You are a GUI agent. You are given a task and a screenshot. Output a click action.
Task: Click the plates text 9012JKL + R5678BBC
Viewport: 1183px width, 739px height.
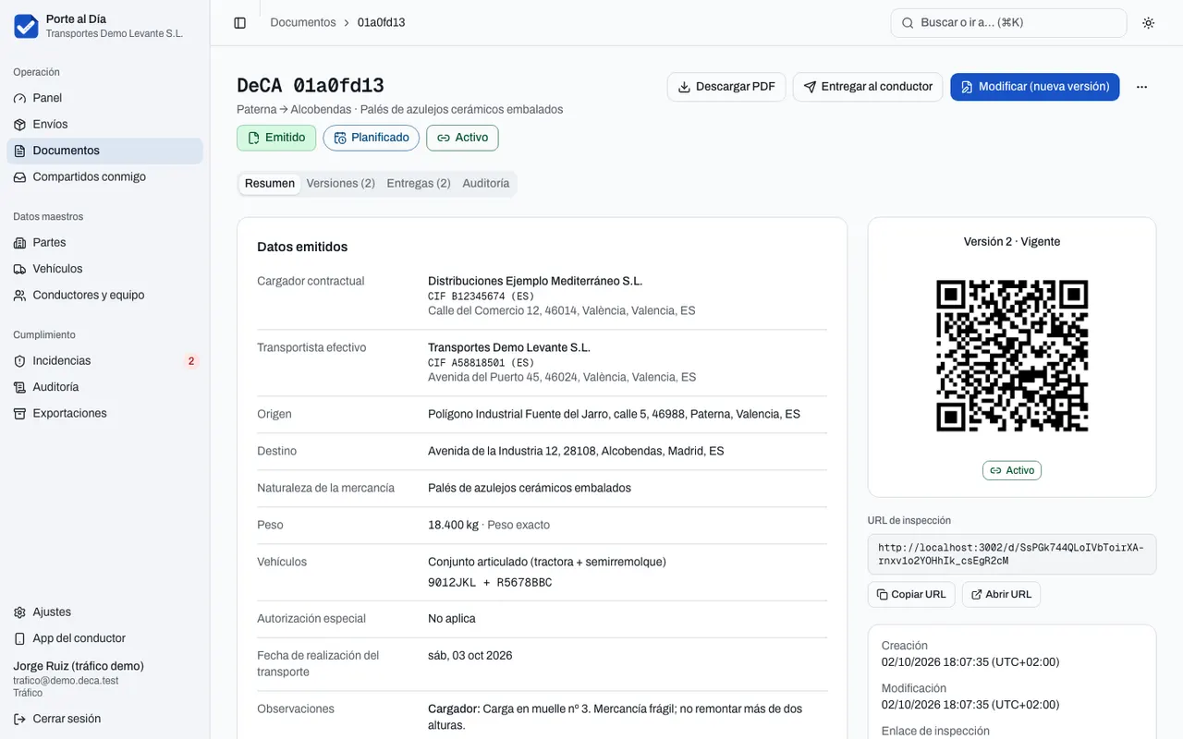(x=490, y=583)
